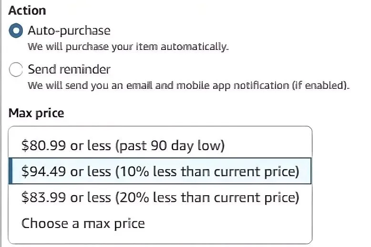Click the '(past 90 day low)' text
The image size is (371, 247).
pyautogui.click(x=169, y=145)
